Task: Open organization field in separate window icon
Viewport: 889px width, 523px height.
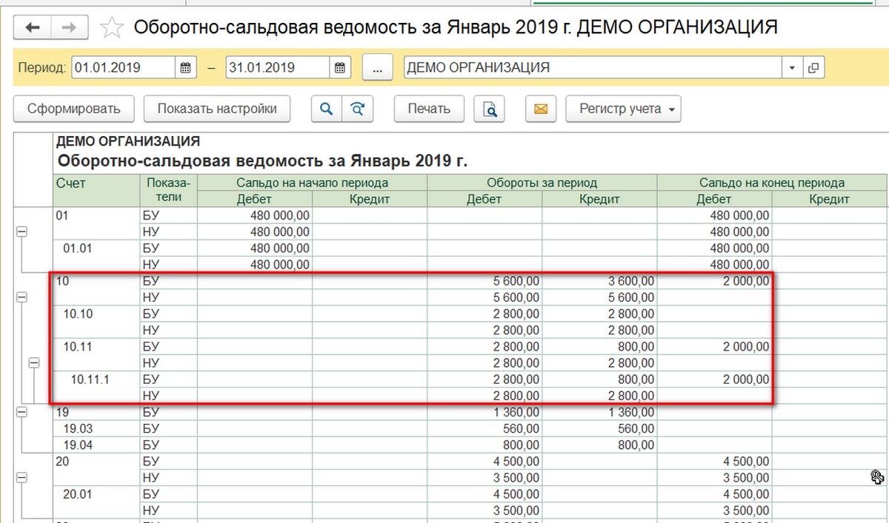Action: coord(814,68)
